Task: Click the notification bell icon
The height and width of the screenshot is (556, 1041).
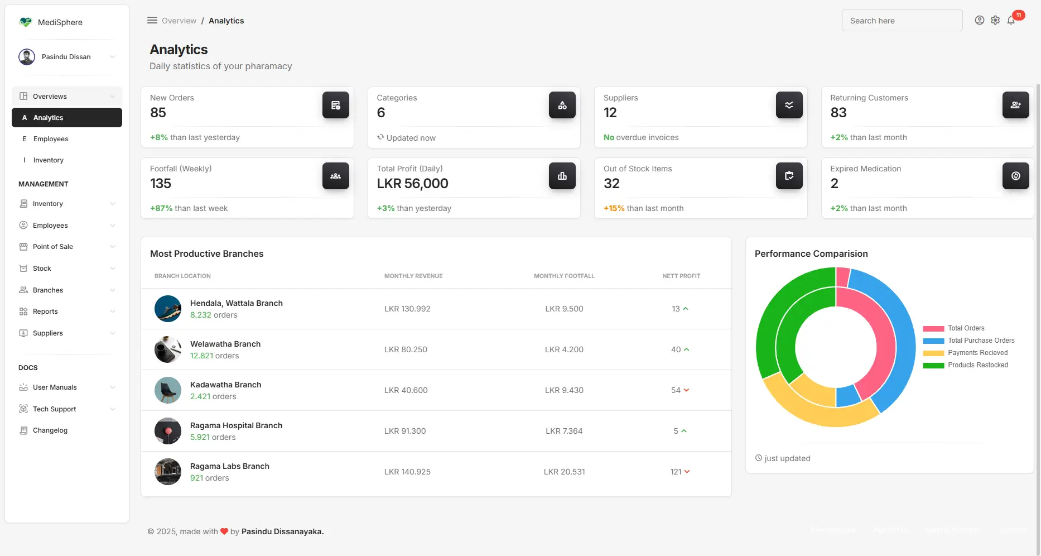Action: [1011, 21]
